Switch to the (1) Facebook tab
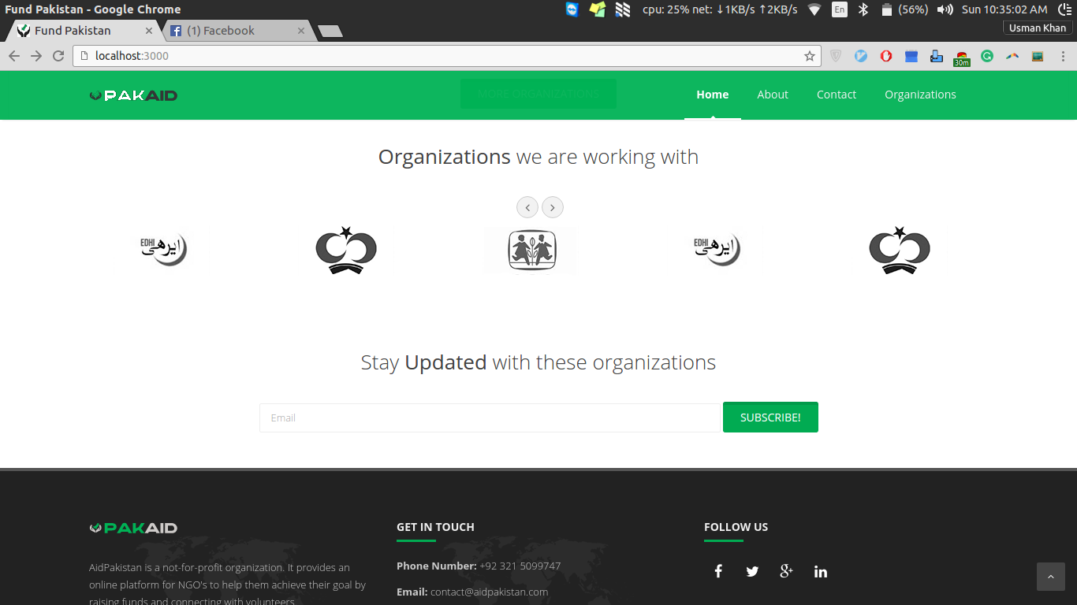 tap(237, 31)
